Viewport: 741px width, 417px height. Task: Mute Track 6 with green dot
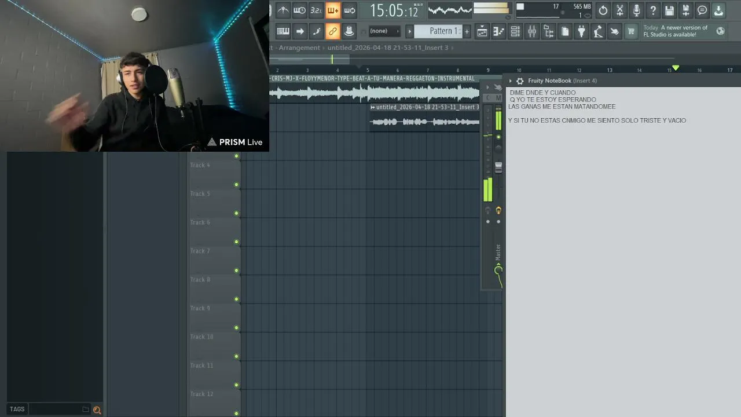(x=236, y=242)
